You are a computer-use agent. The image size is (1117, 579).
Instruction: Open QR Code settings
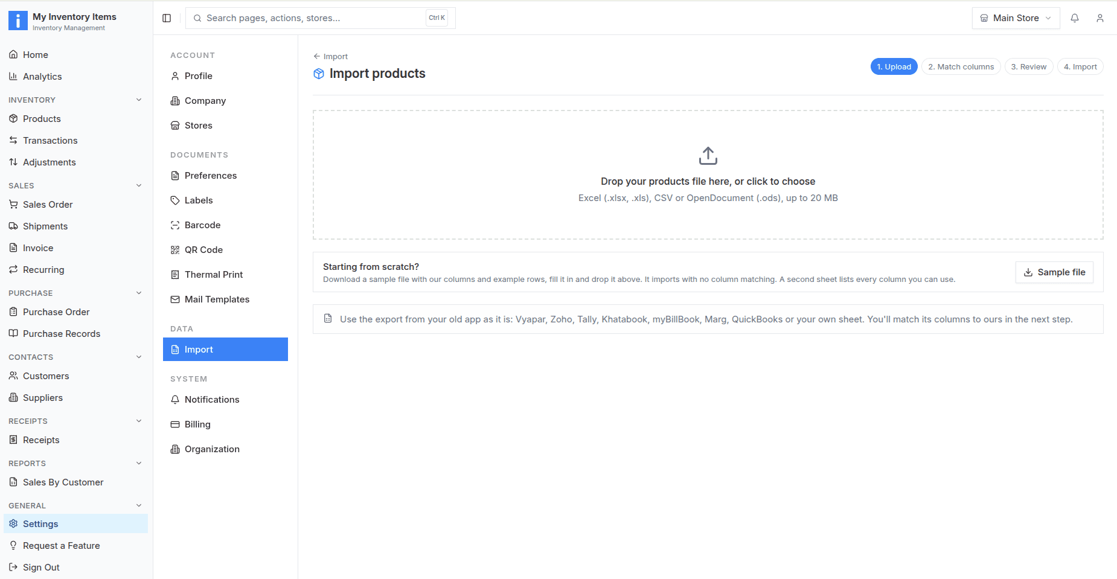coord(225,250)
